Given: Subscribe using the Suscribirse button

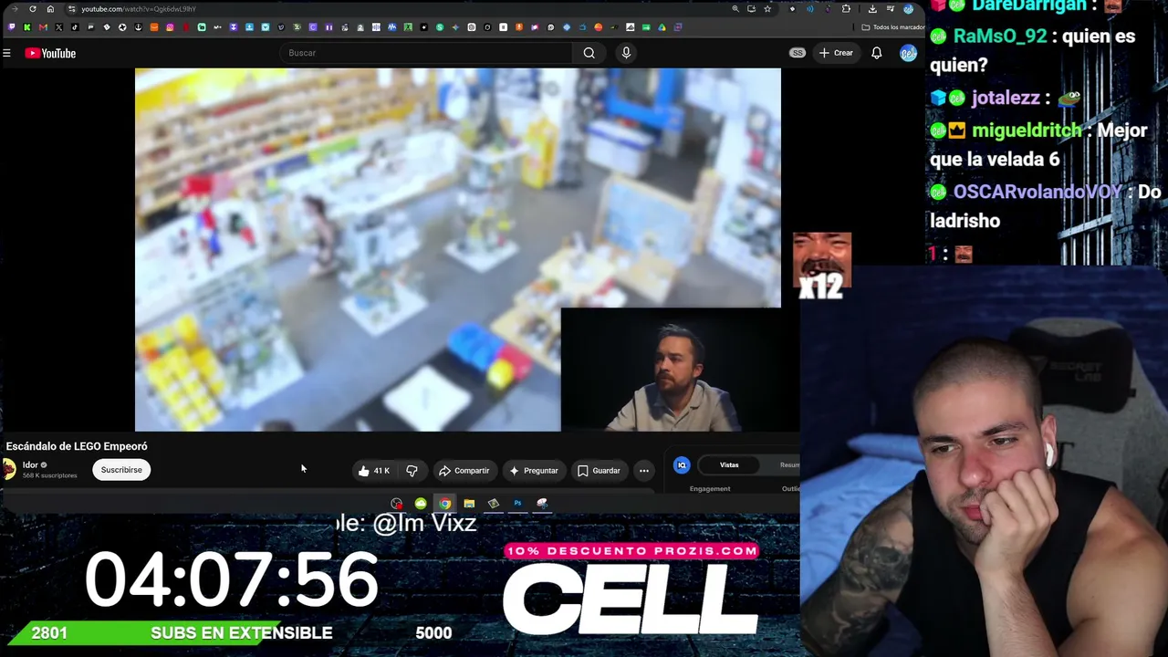Looking at the screenshot, I should [x=121, y=470].
